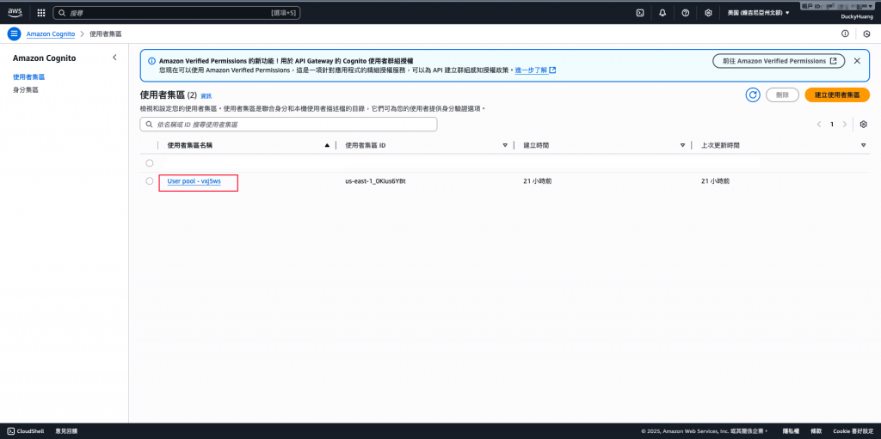Click the 刪除 button
The image size is (881, 439).
(x=782, y=95)
